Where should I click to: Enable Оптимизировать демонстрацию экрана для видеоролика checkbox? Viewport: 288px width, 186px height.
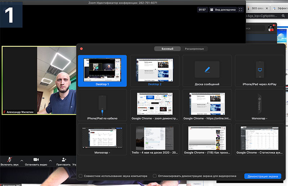click(x=155, y=176)
